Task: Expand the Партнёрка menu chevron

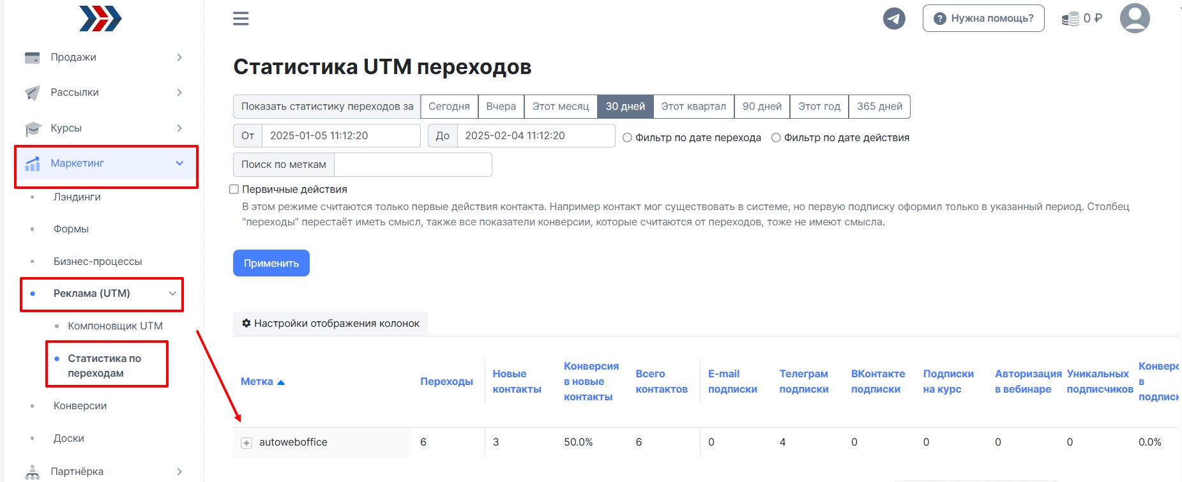Action: (x=179, y=472)
